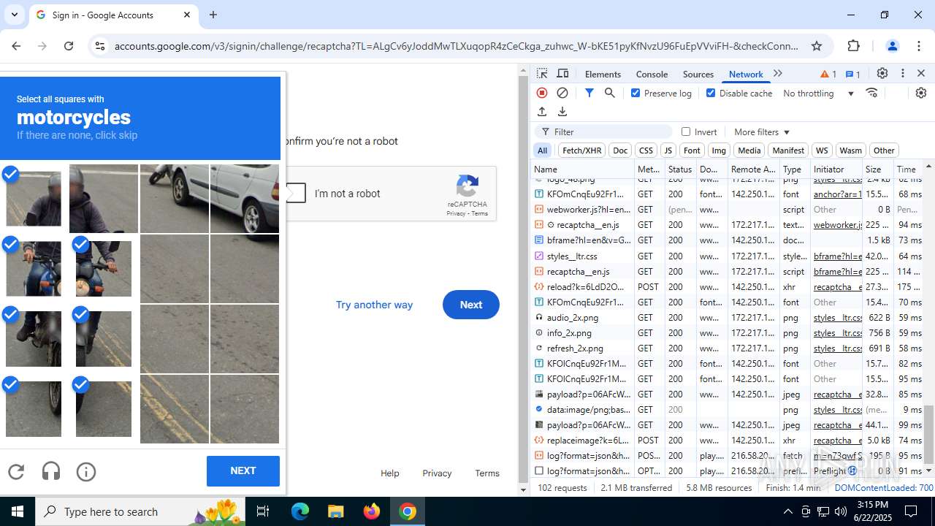Open File Explorer from the taskbar

coord(336,511)
